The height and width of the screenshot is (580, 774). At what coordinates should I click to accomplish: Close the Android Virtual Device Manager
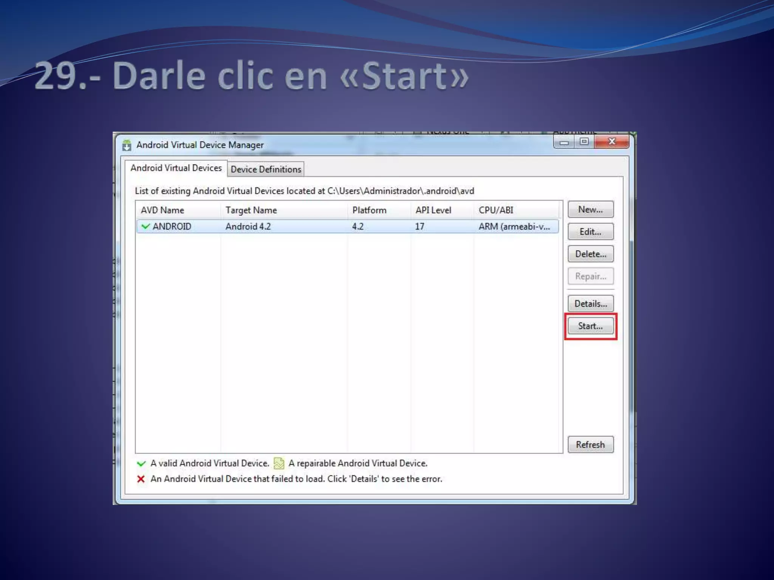point(611,142)
